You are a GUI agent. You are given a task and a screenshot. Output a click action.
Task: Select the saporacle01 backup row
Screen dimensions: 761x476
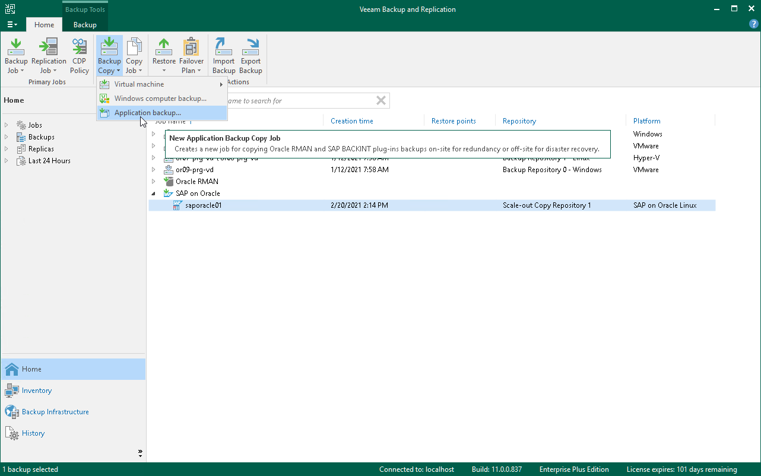432,205
